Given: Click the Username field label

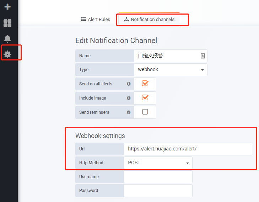Looking at the screenshot, I should click(x=89, y=177).
